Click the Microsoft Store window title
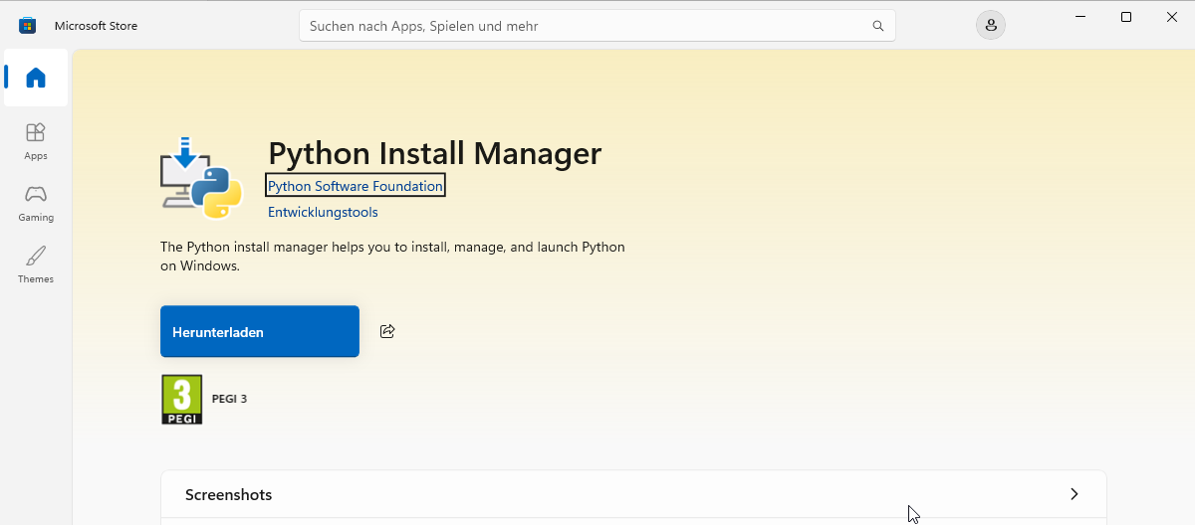 click(96, 26)
